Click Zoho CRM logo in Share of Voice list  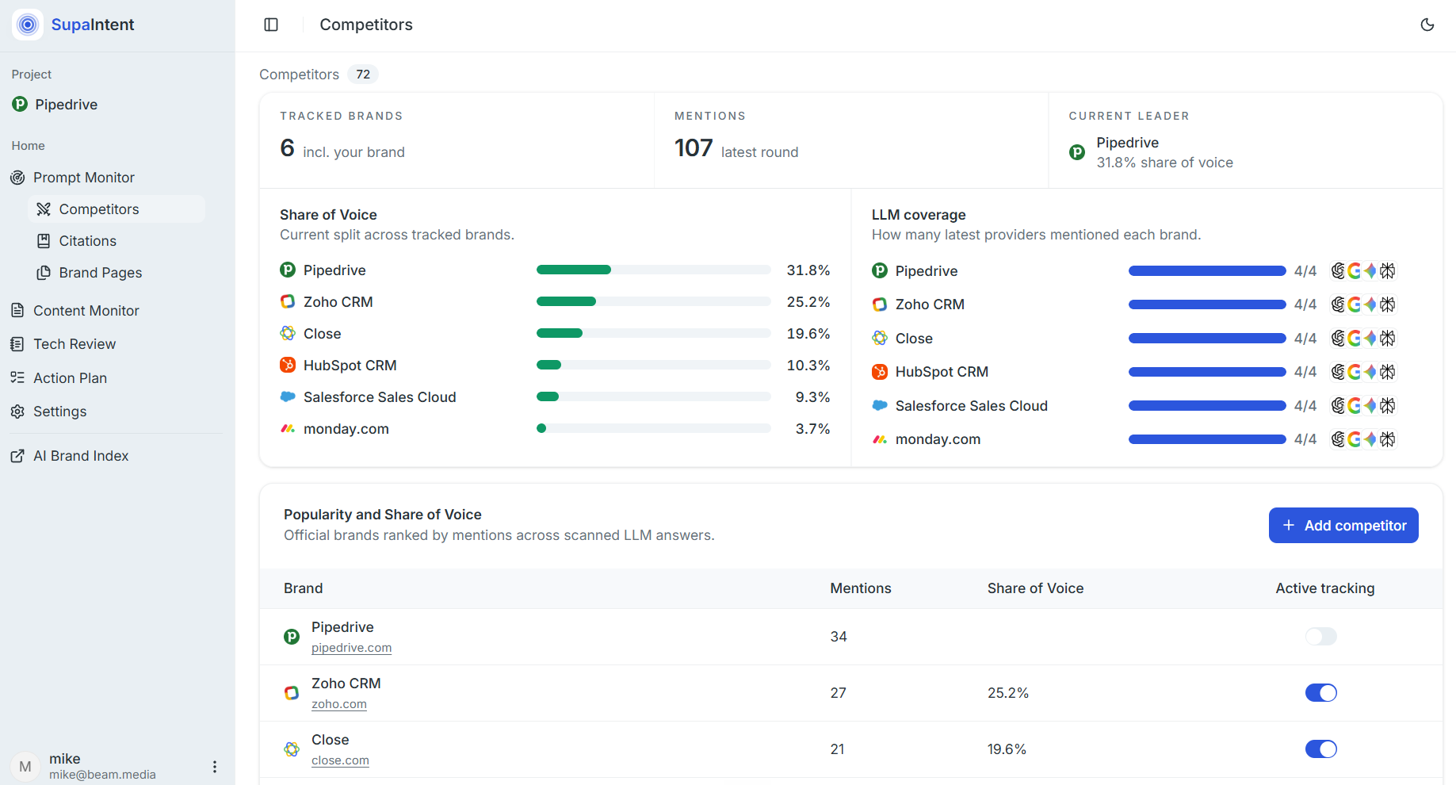pos(288,302)
